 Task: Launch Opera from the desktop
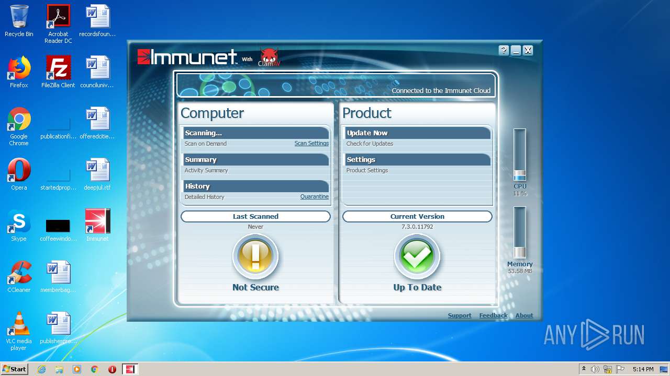coord(19,174)
